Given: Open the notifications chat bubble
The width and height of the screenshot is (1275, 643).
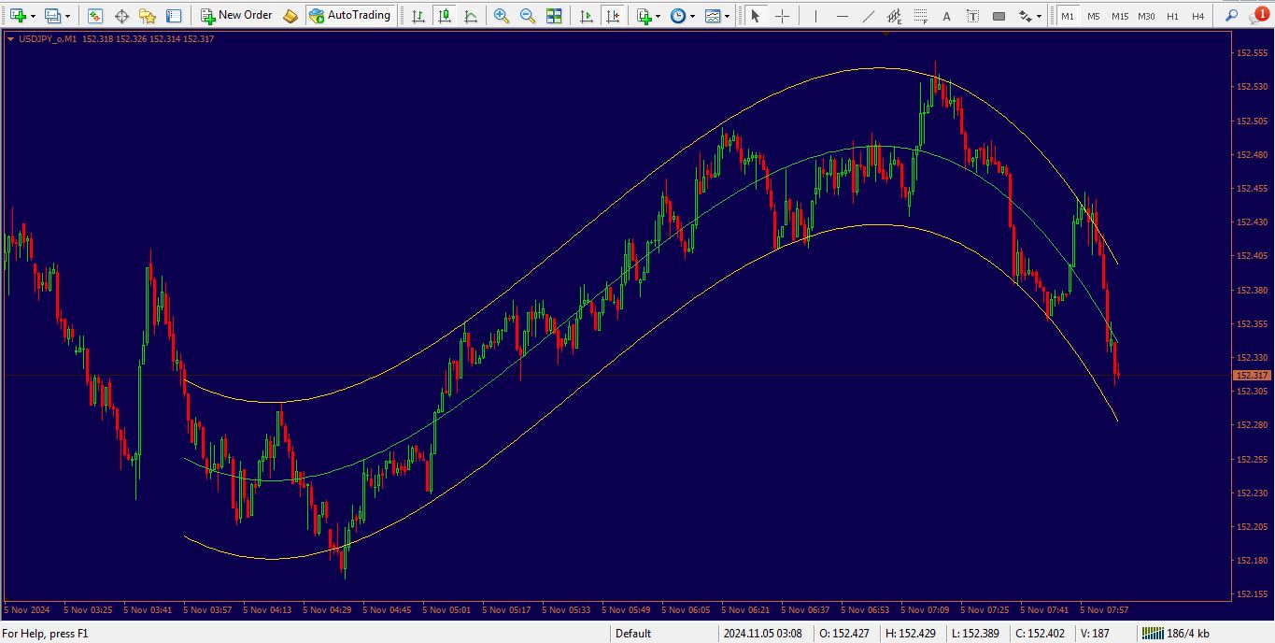Looking at the screenshot, I should 1259,15.
